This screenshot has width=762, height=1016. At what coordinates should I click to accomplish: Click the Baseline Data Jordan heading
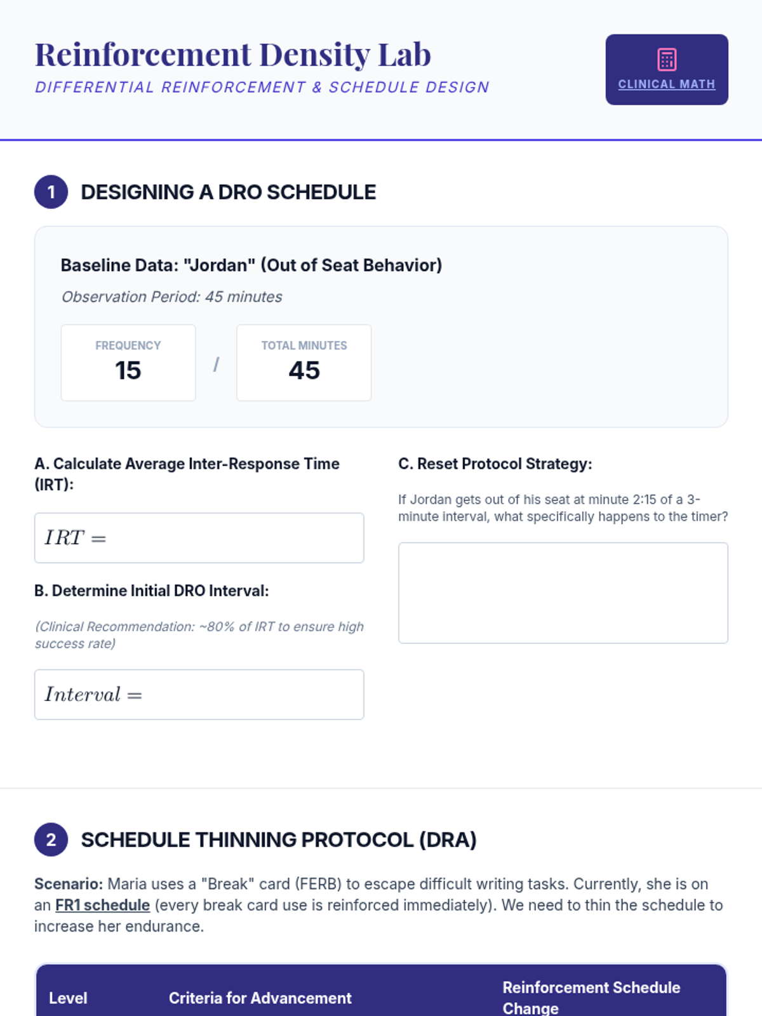click(x=251, y=265)
